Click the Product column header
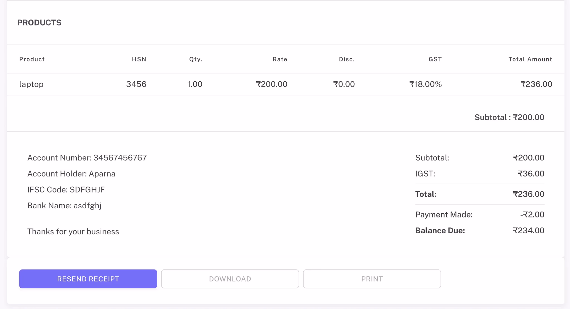570x309 pixels. [x=31, y=59]
